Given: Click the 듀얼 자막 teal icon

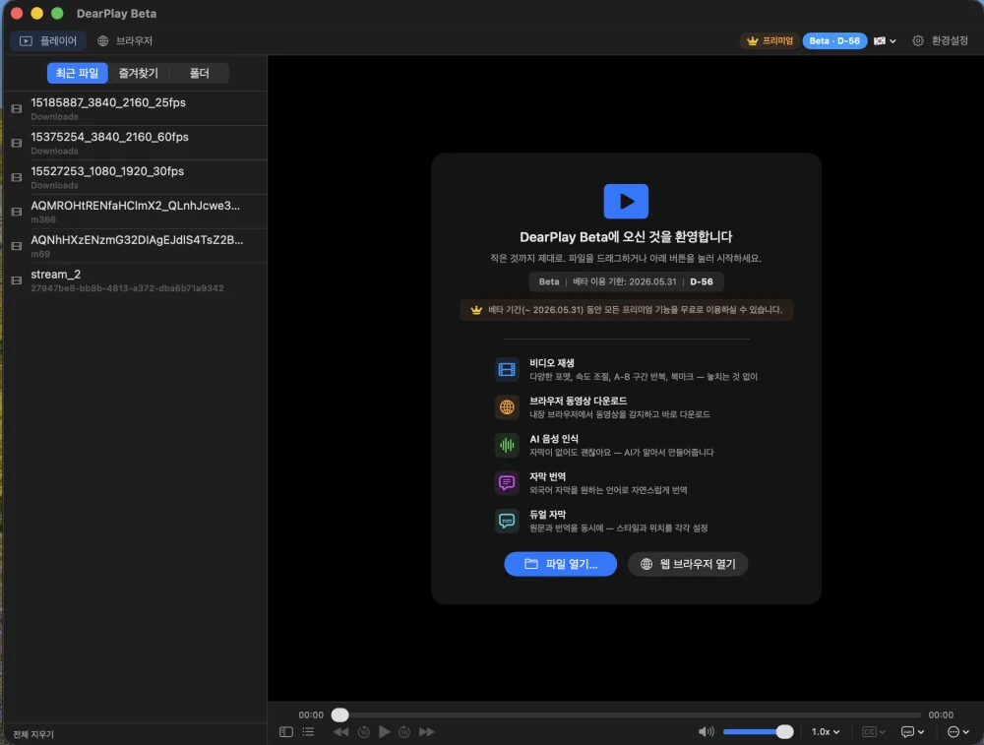Looking at the screenshot, I should [x=507, y=521].
